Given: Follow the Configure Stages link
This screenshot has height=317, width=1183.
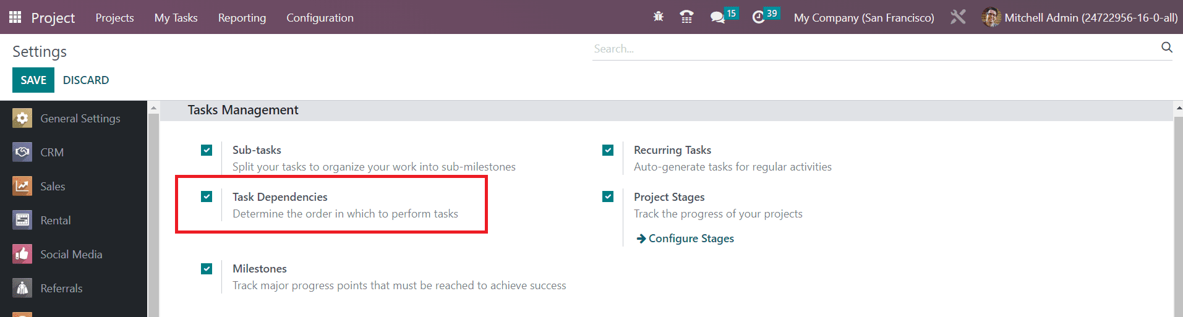Looking at the screenshot, I should [x=685, y=239].
